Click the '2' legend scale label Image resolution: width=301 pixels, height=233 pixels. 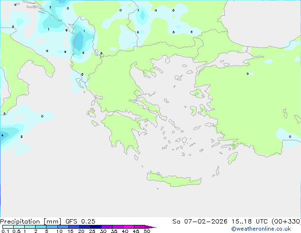(36, 231)
